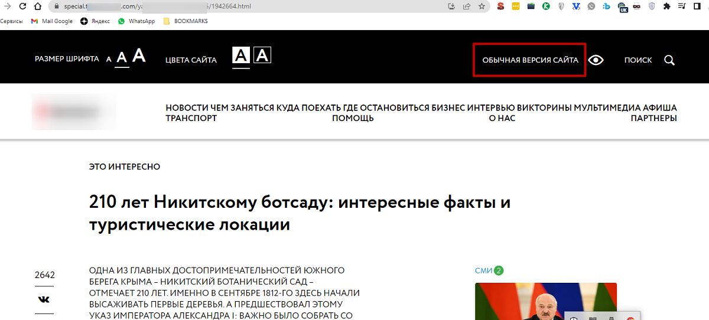The image size is (709, 320).
Task: Click the eye icon for accessibility version
Action: (596, 60)
